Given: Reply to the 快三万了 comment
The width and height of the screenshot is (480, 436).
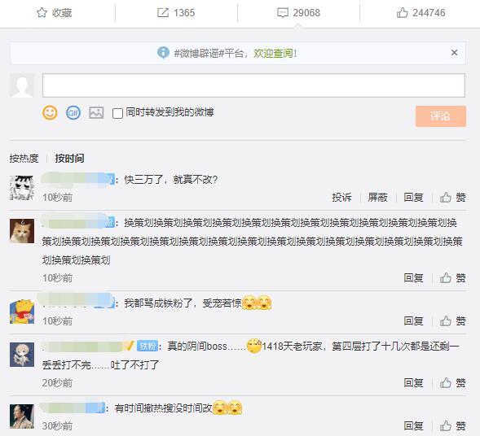Looking at the screenshot, I should coord(413,198).
